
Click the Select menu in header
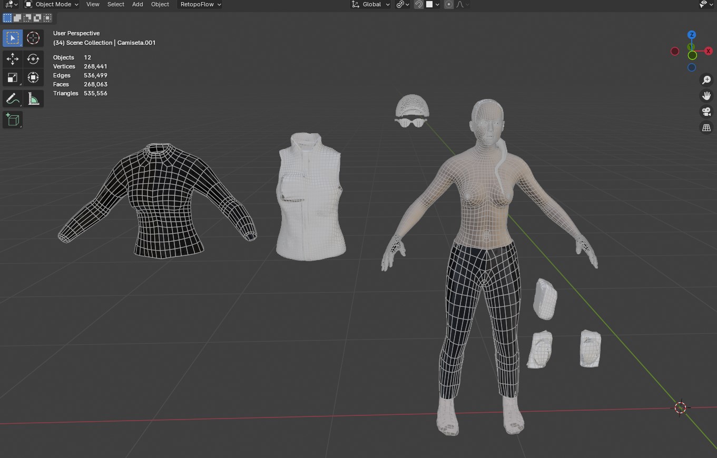pos(115,4)
